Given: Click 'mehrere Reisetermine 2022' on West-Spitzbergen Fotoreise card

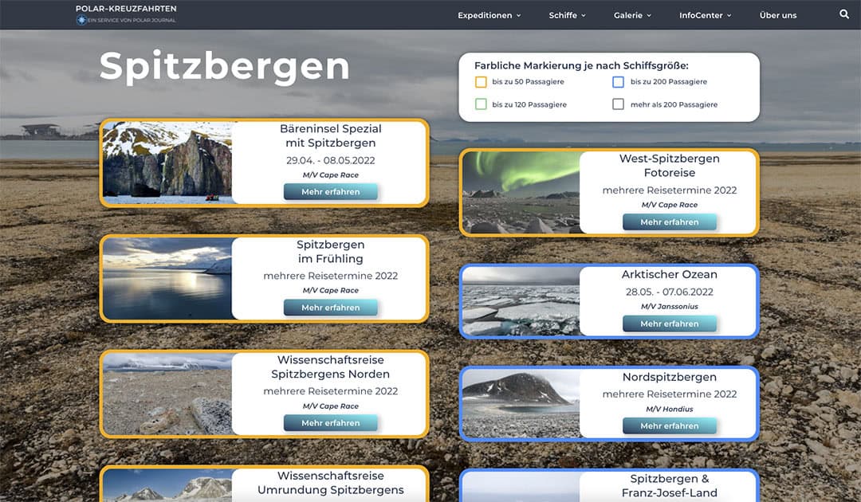Looking at the screenshot, I should click(670, 190).
